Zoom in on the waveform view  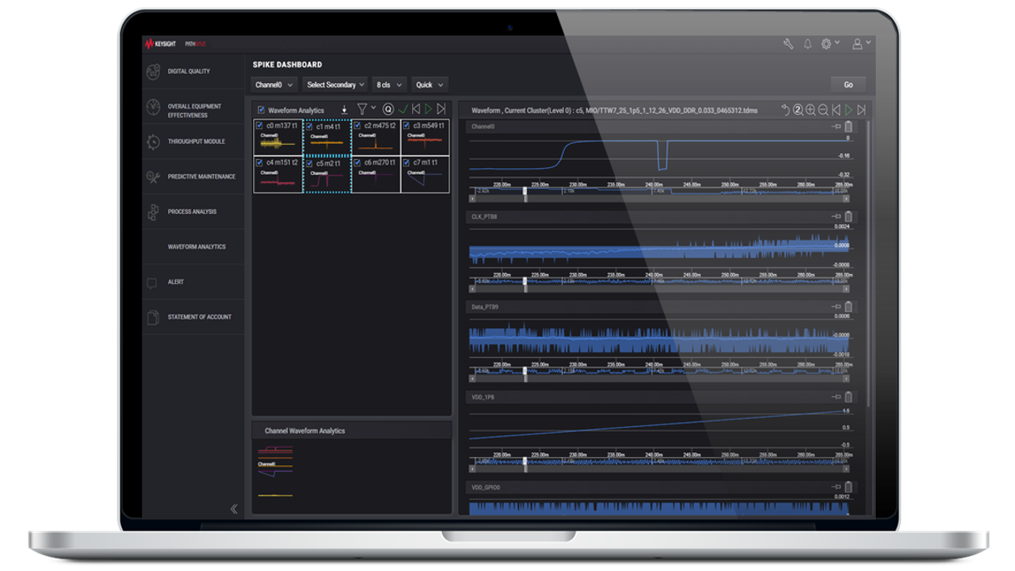click(x=810, y=110)
